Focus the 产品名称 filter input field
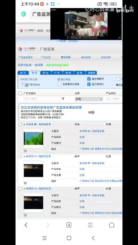 tap(114, 99)
